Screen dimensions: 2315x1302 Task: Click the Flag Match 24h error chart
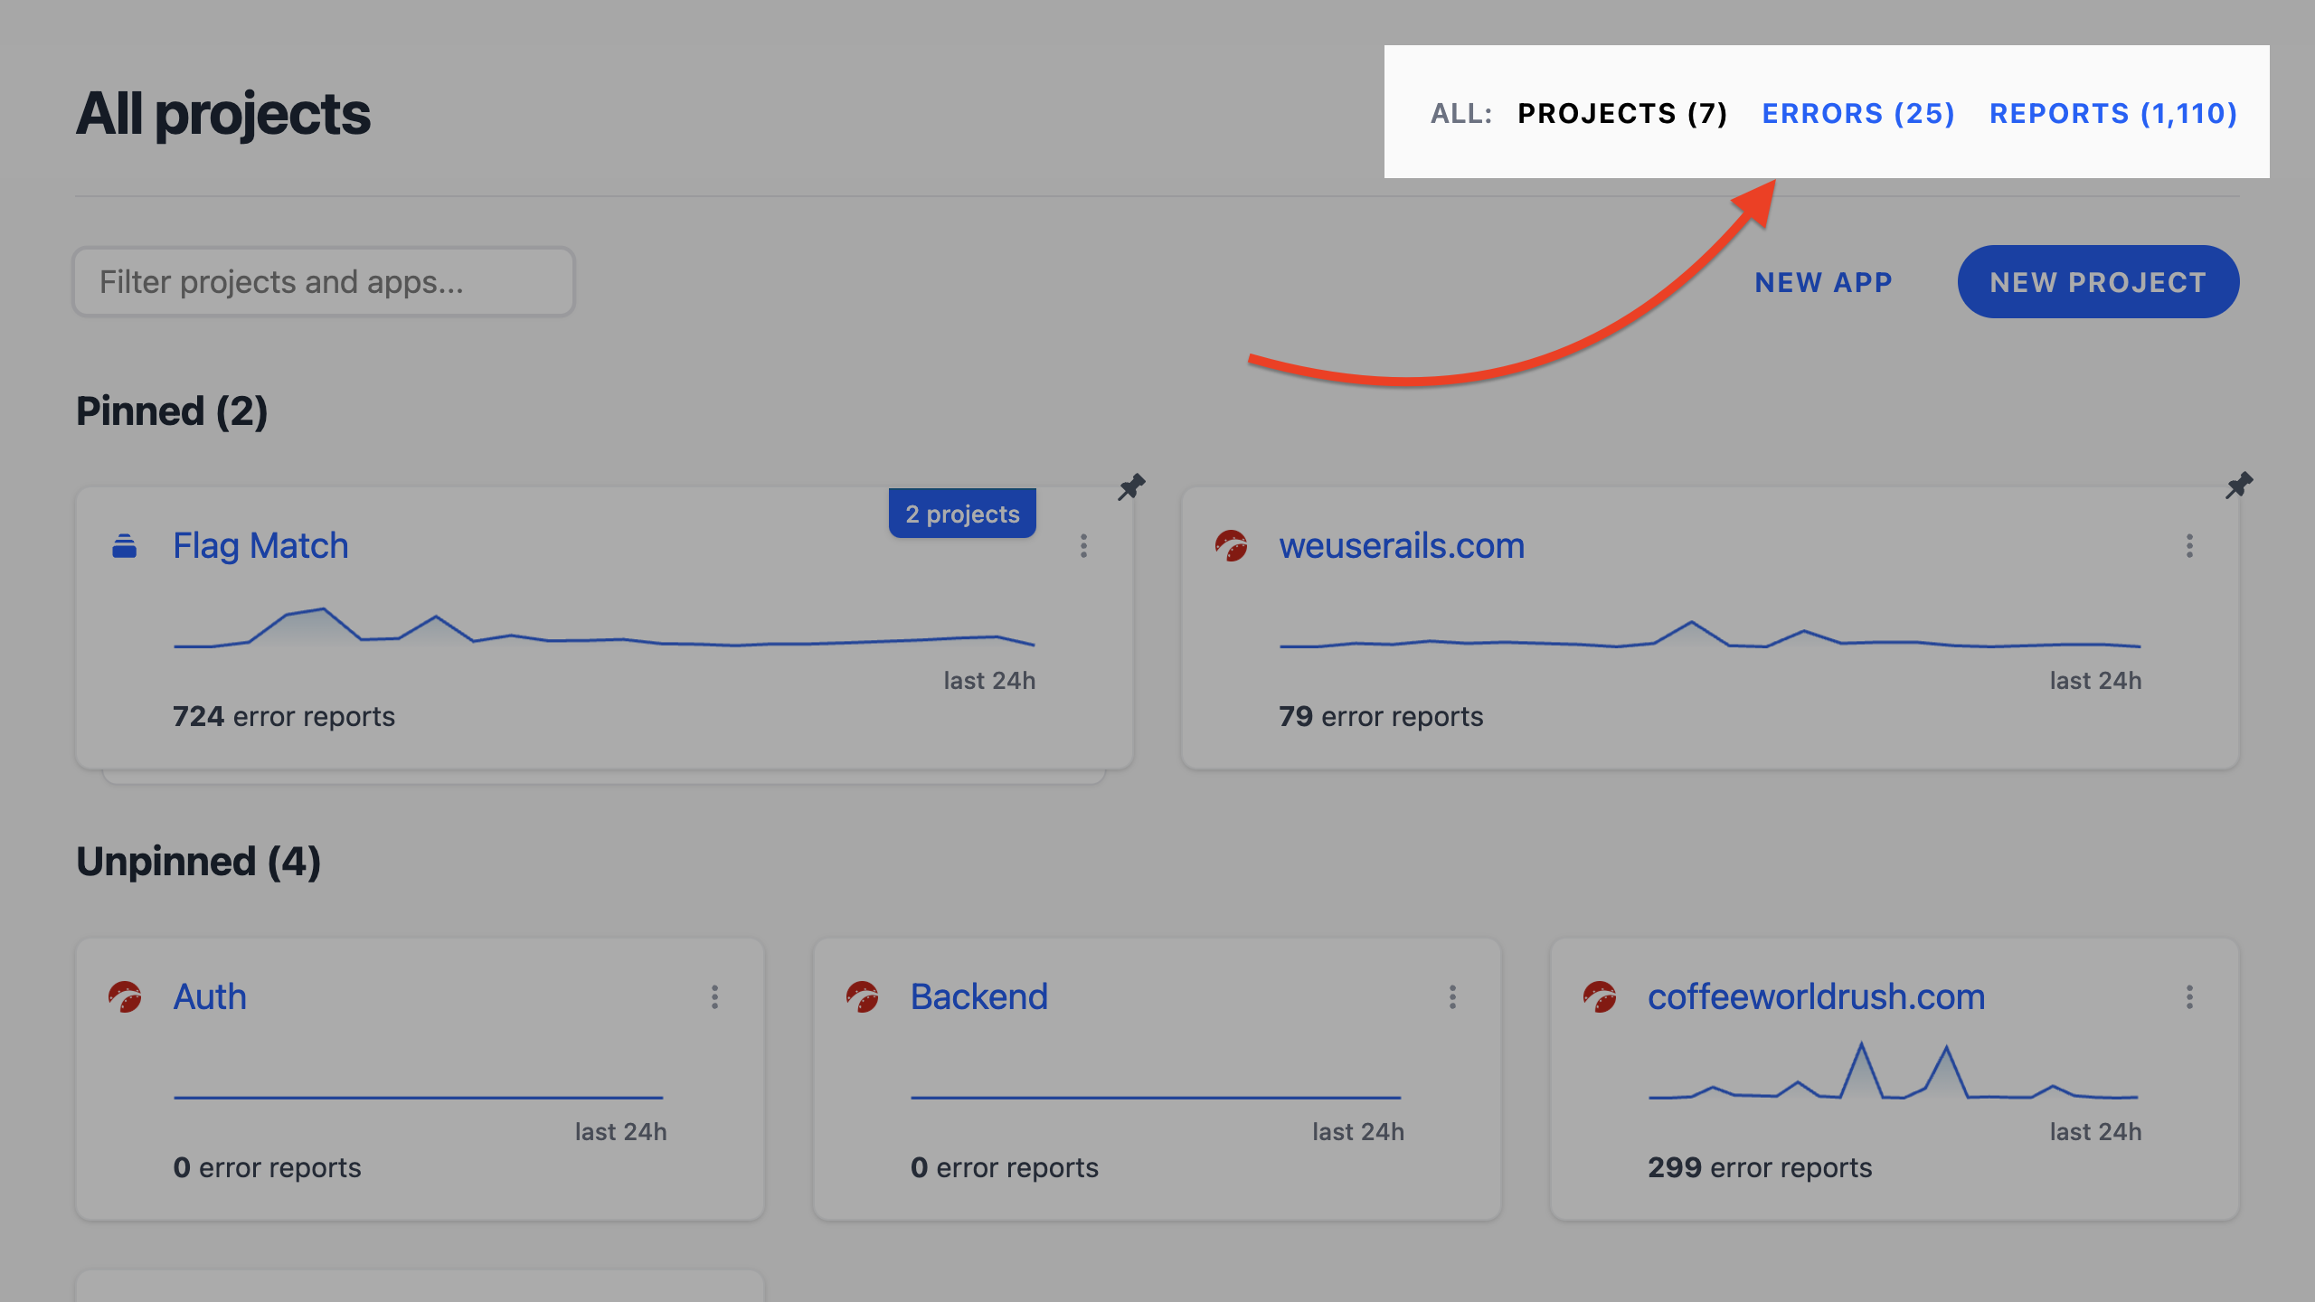(x=604, y=627)
